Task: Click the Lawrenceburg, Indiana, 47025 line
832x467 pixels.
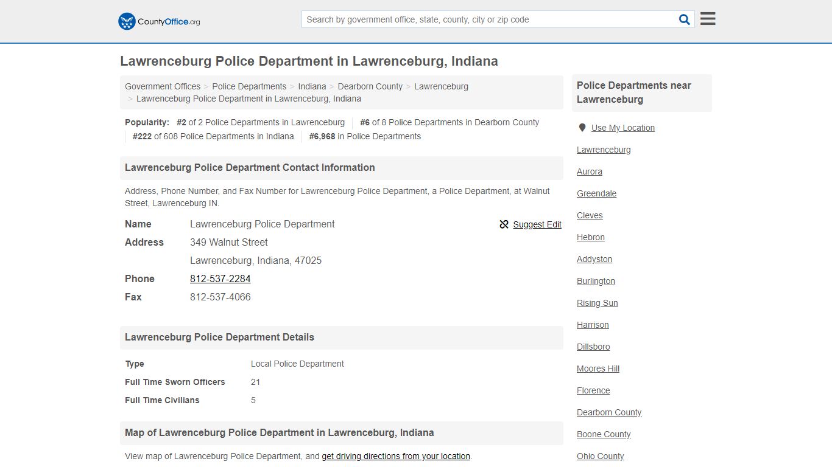Action: point(256,260)
